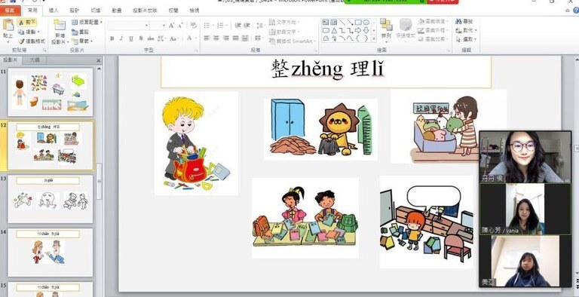Select slide 13 thumbnail
Viewport: 579px width, 297px height.
pos(51,199)
